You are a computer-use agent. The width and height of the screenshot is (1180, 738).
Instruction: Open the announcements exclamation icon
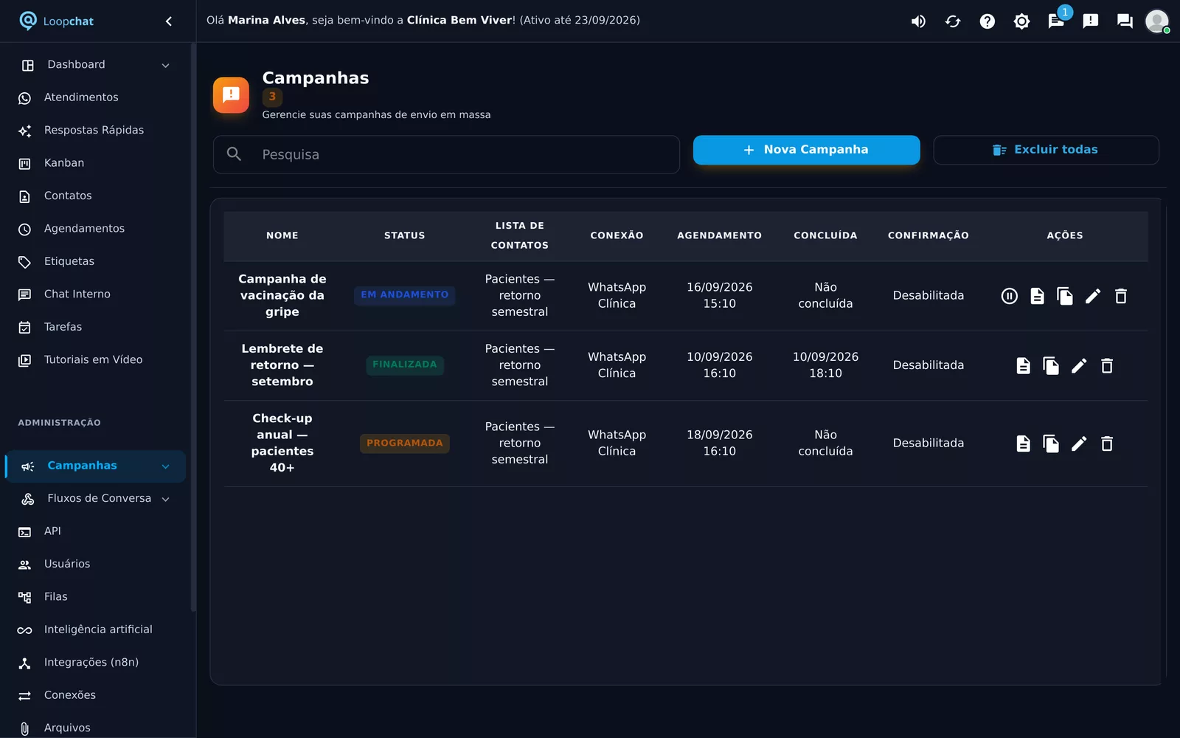1091,21
